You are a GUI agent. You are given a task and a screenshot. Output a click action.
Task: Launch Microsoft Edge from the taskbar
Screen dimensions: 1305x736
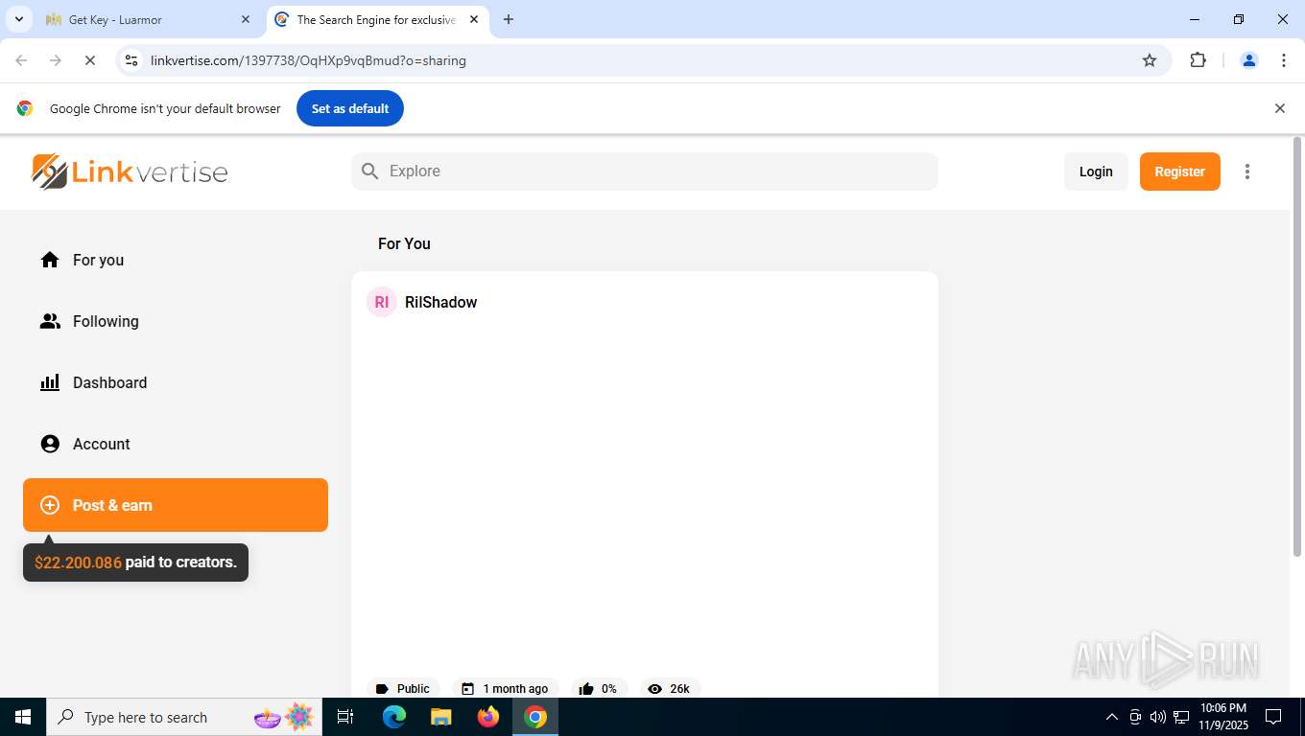(x=394, y=717)
